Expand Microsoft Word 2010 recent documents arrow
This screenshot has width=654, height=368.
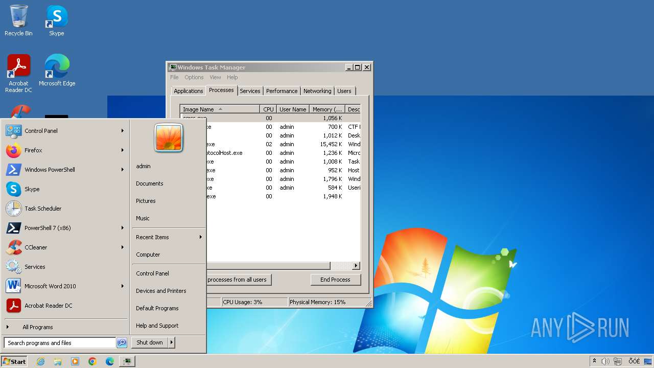pos(123,286)
